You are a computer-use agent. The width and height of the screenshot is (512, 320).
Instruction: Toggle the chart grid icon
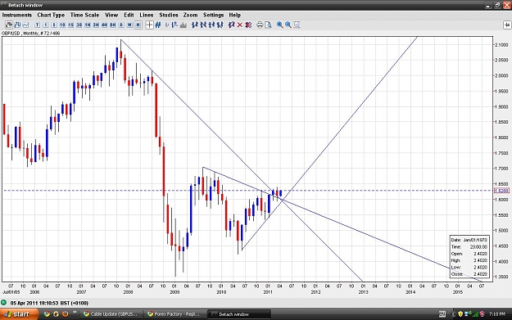pyautogui.click(x=158, y=25)
